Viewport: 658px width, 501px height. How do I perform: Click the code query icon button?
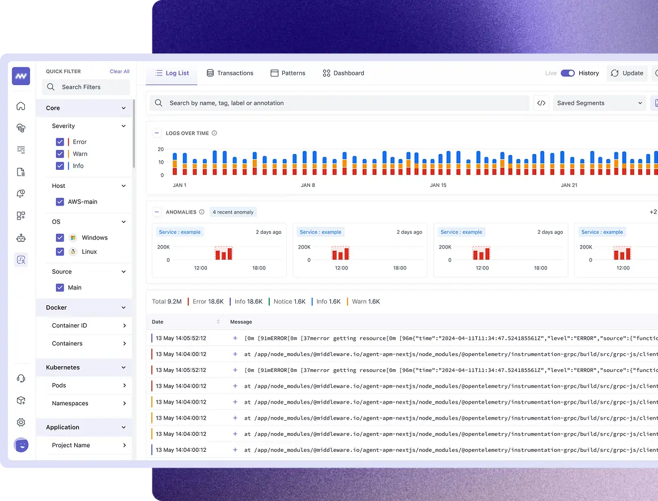tap(541, 103)
